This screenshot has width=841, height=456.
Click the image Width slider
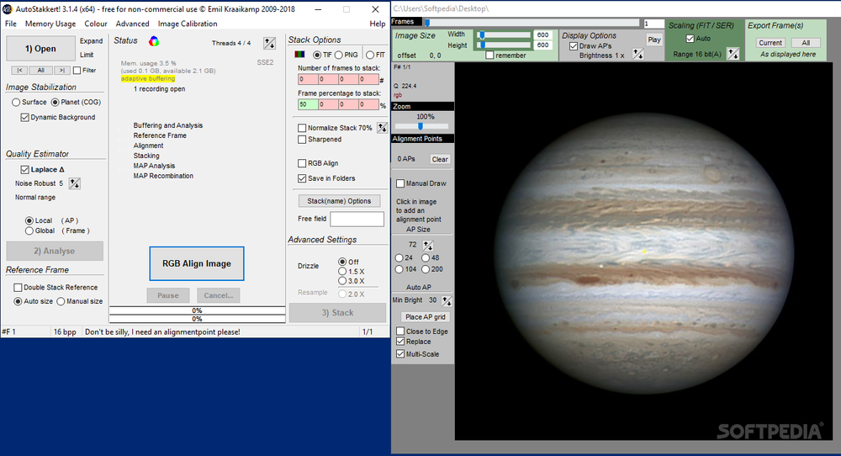coord(504,34)
